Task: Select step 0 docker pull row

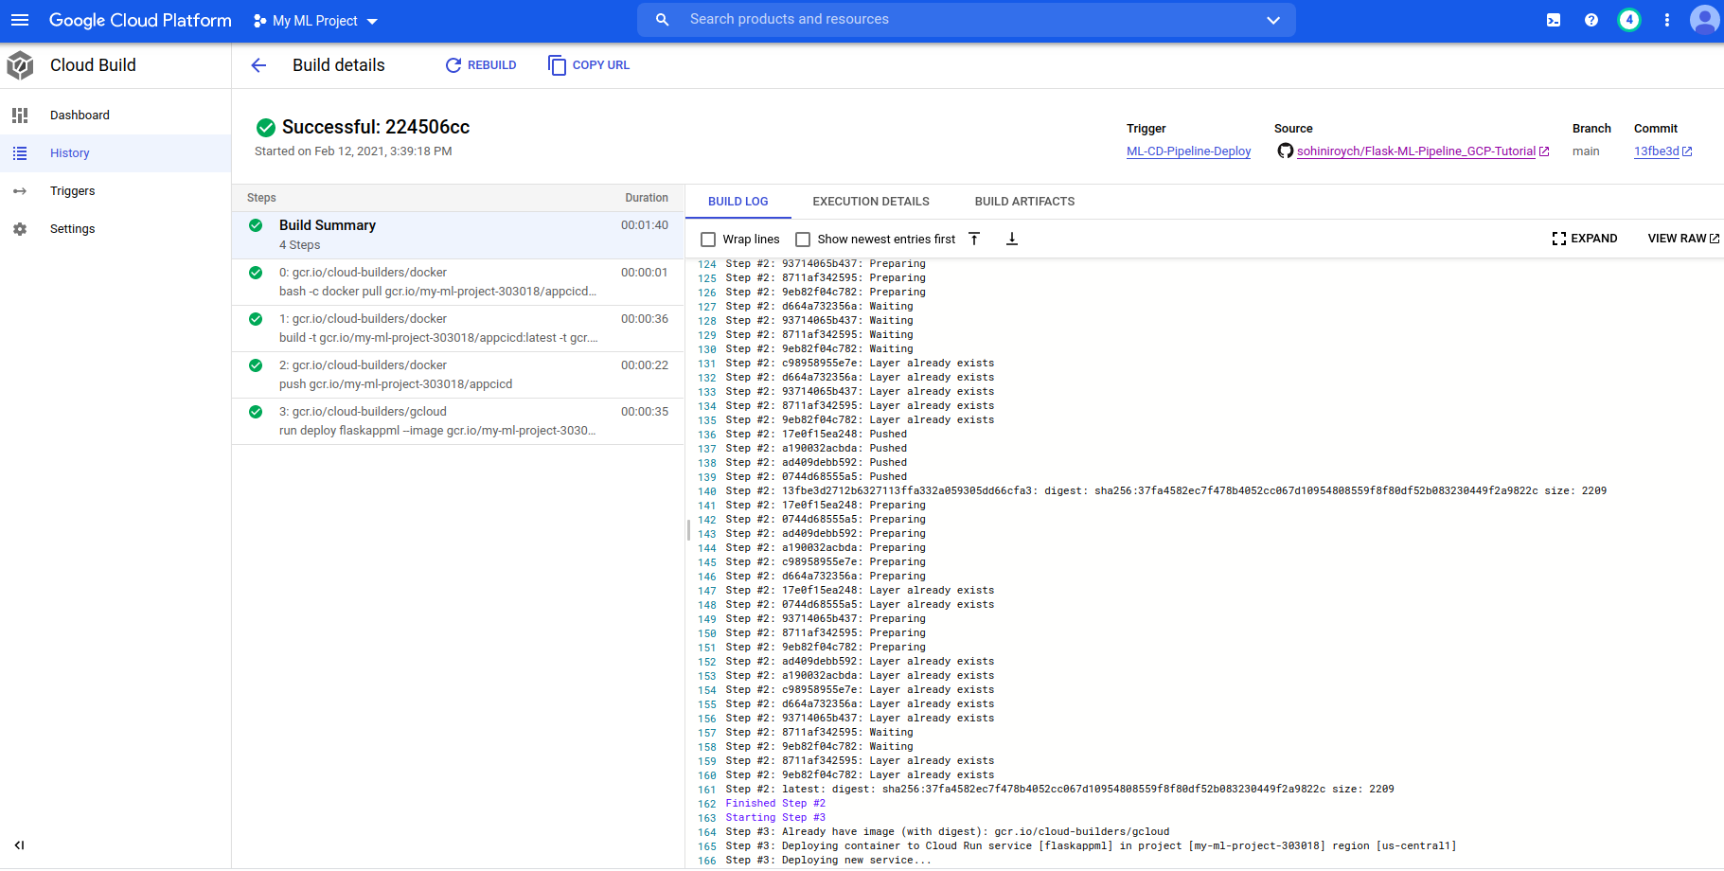Action: coord(458,282)
